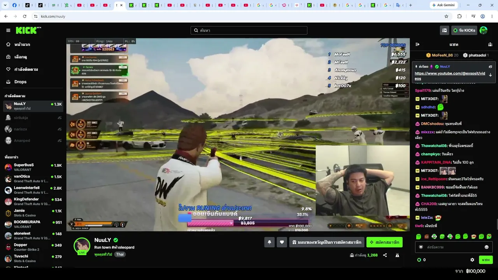498x280 pixels.
Task: Go to หน้าแรก home page
Action: coord(33,44)
